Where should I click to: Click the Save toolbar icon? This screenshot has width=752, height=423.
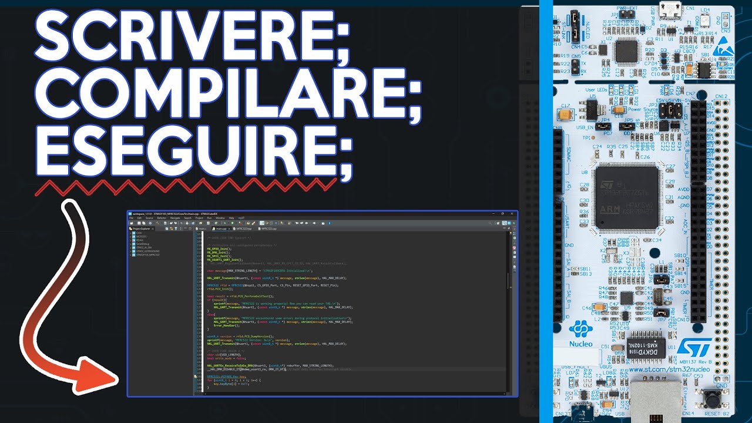tap(139, 223)
